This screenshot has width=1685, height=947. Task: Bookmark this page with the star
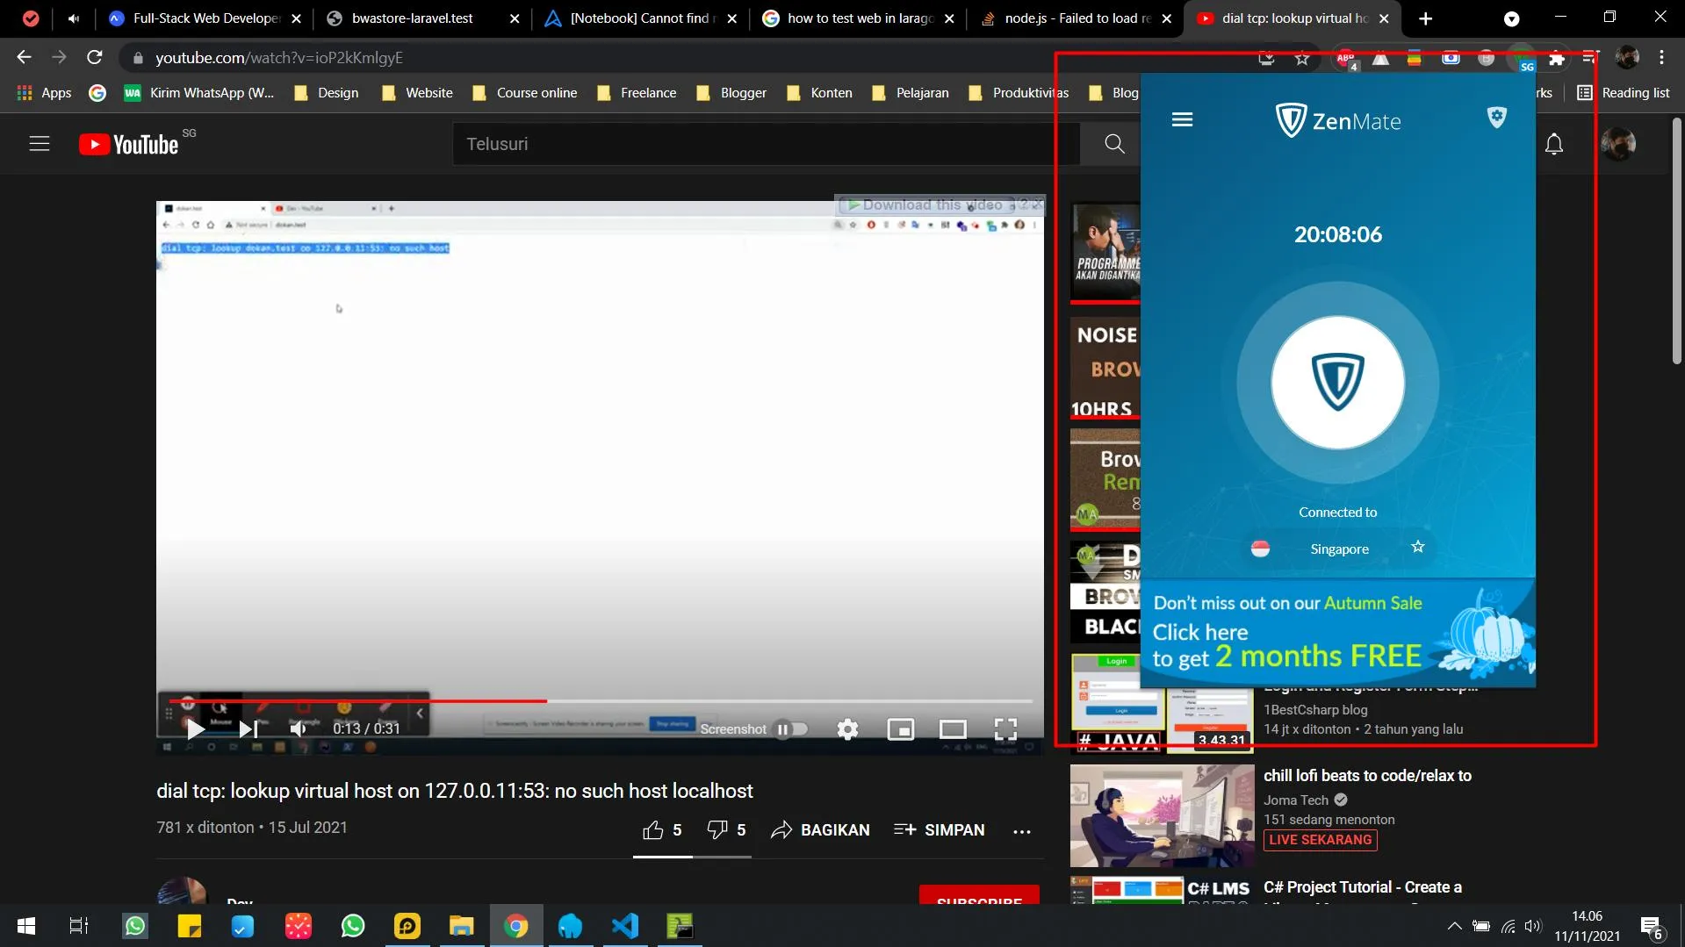tap(1302, 59)
